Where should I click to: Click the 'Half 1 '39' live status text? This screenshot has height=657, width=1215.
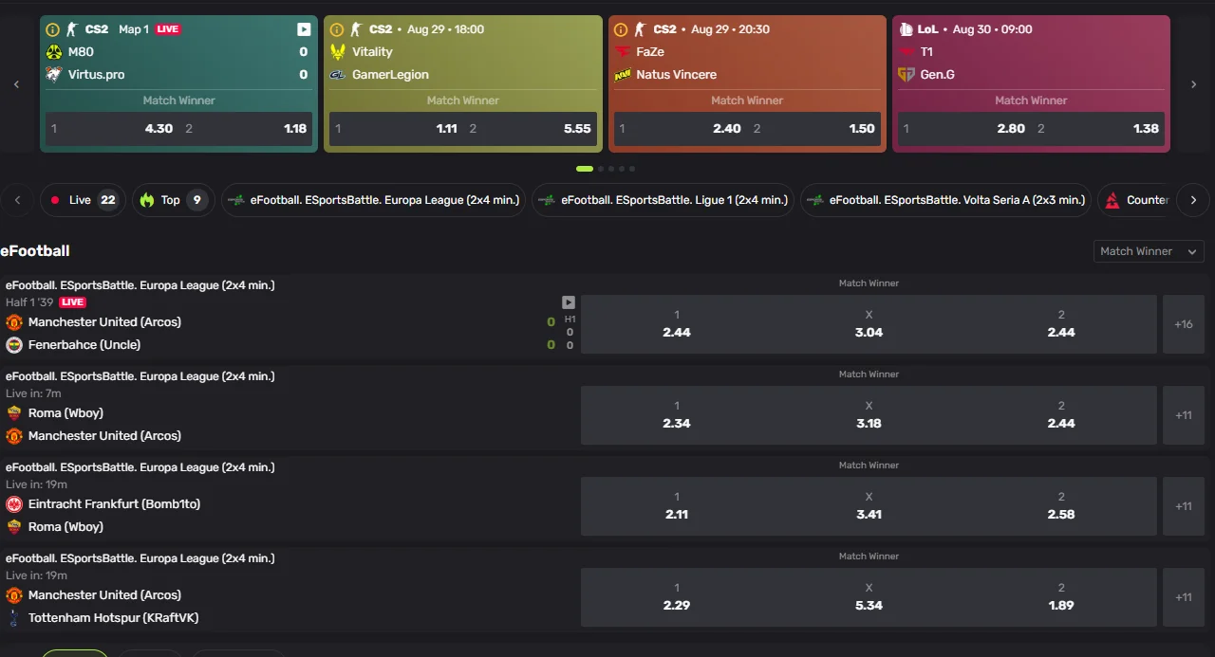pyautogui.click(x=29, y=302)
